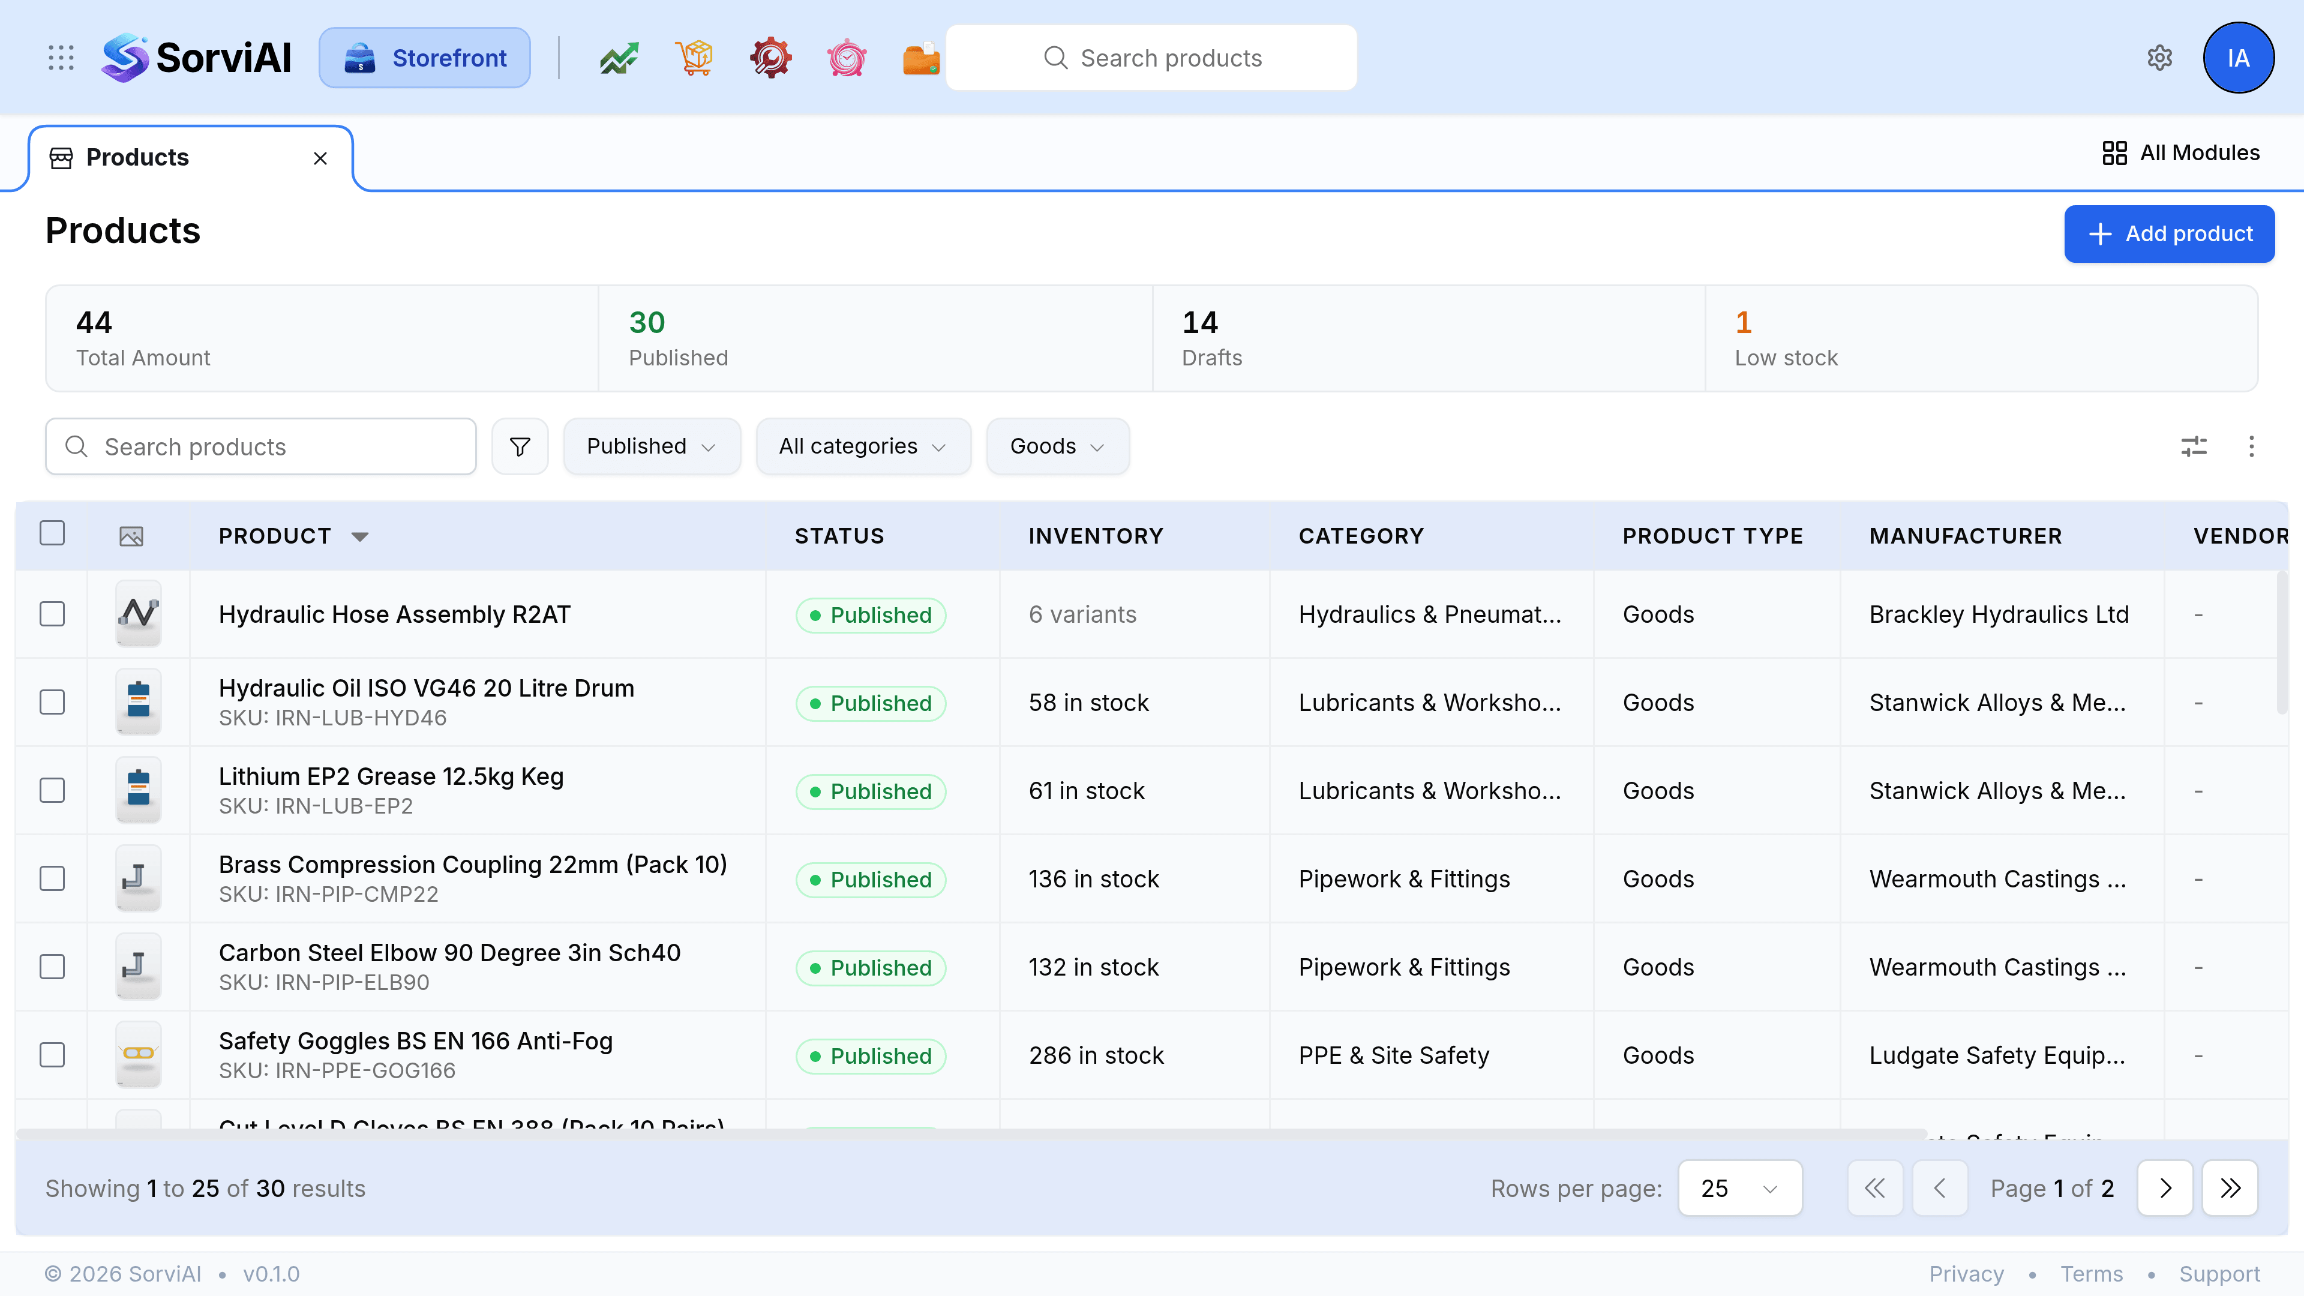Select Hydraulic Oil ISO VG46 row checkbox
Image resolution: width=2304 pixels, height=1296 pixels.
pos(52,702)
